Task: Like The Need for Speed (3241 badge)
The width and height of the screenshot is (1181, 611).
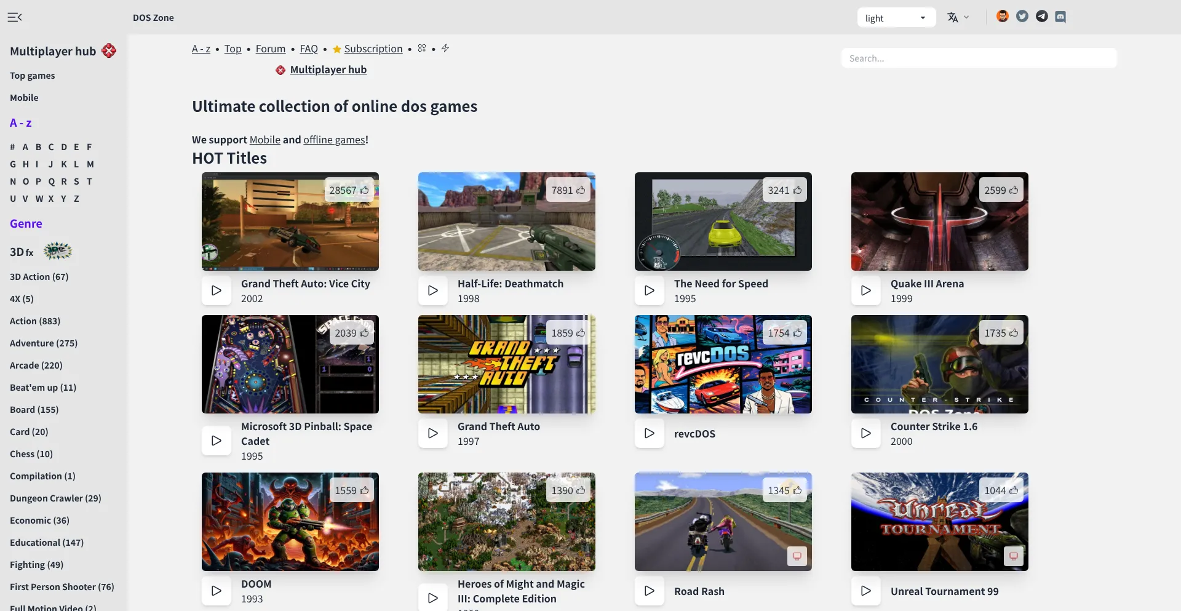Action: click(x=785, y=190)
